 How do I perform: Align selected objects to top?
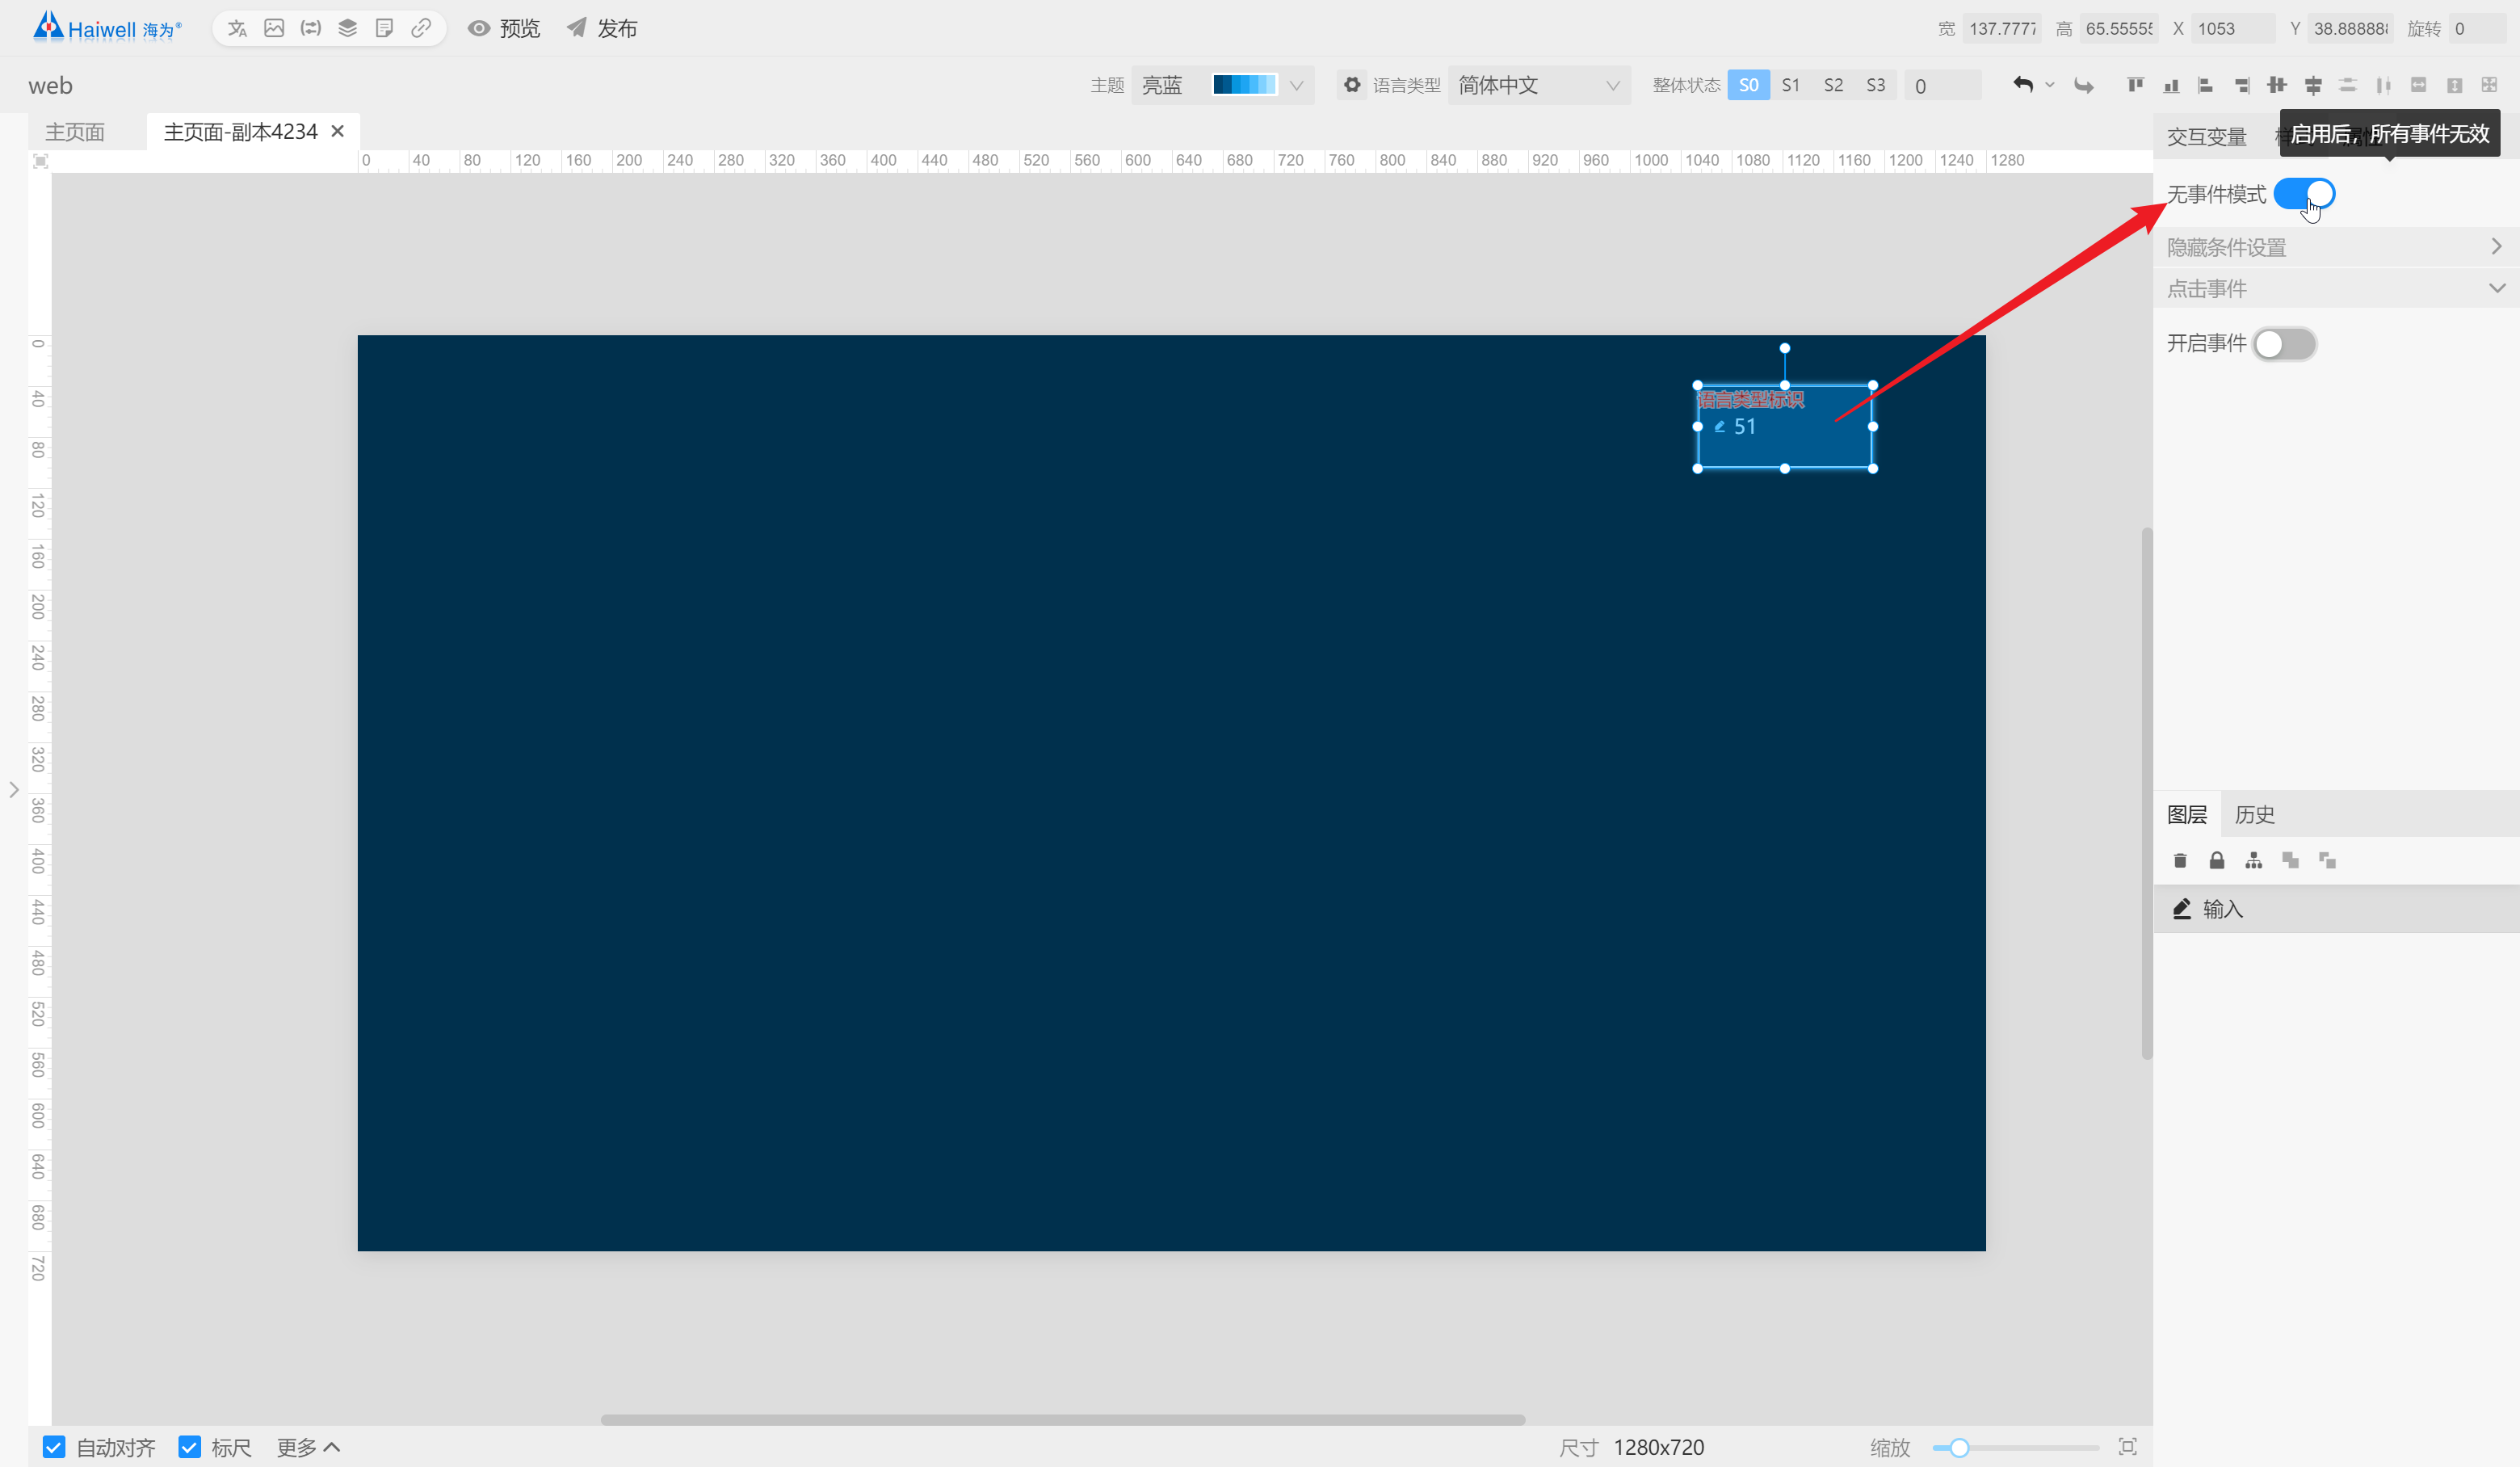pos(2135,85)
